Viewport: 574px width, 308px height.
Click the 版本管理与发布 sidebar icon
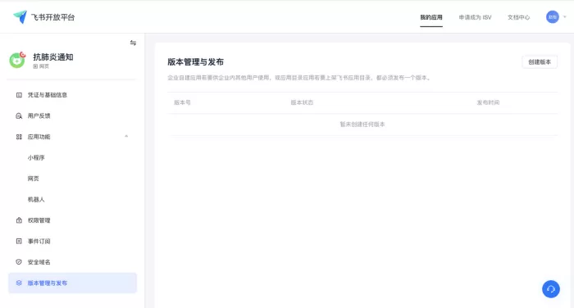point(19,283)
